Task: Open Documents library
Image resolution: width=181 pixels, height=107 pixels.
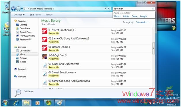Action: [x=23, y=51]
